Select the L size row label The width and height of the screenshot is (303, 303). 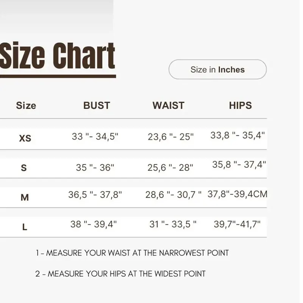(25, 227)
